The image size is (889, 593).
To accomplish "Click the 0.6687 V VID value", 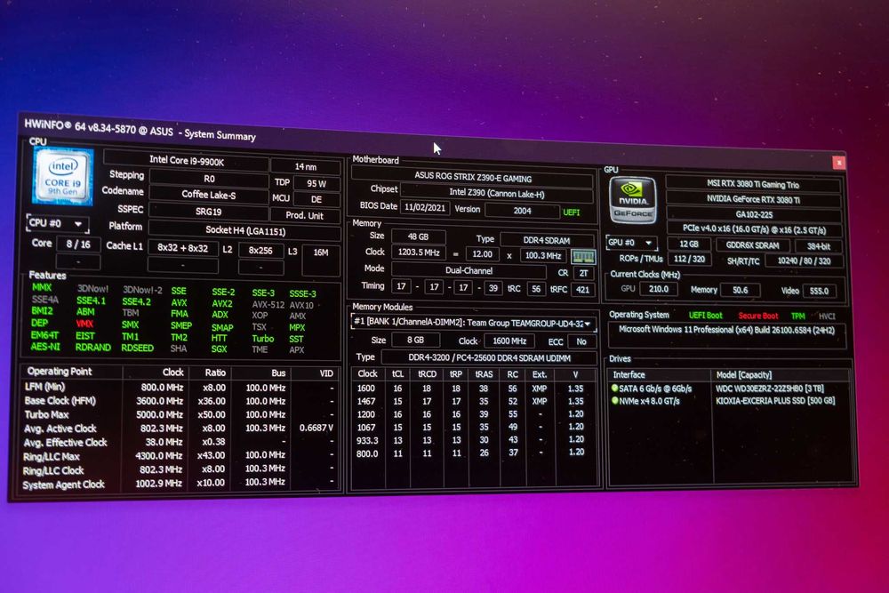I will coord(316,428).
